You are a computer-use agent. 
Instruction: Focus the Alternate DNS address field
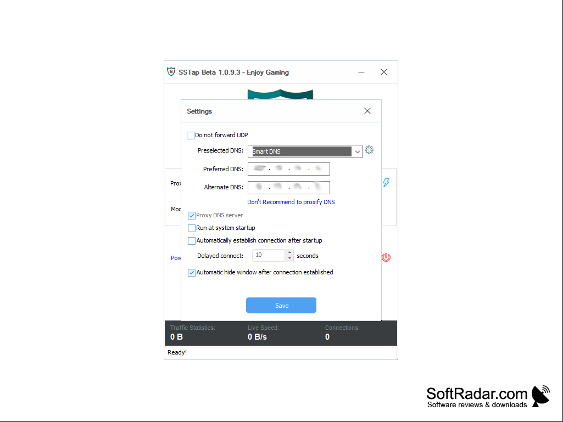pyautogui.click(x=289, y=187)
